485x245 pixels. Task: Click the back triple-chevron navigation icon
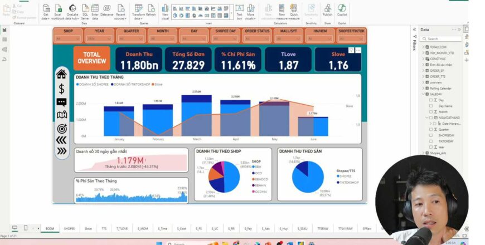click(61, 140)
